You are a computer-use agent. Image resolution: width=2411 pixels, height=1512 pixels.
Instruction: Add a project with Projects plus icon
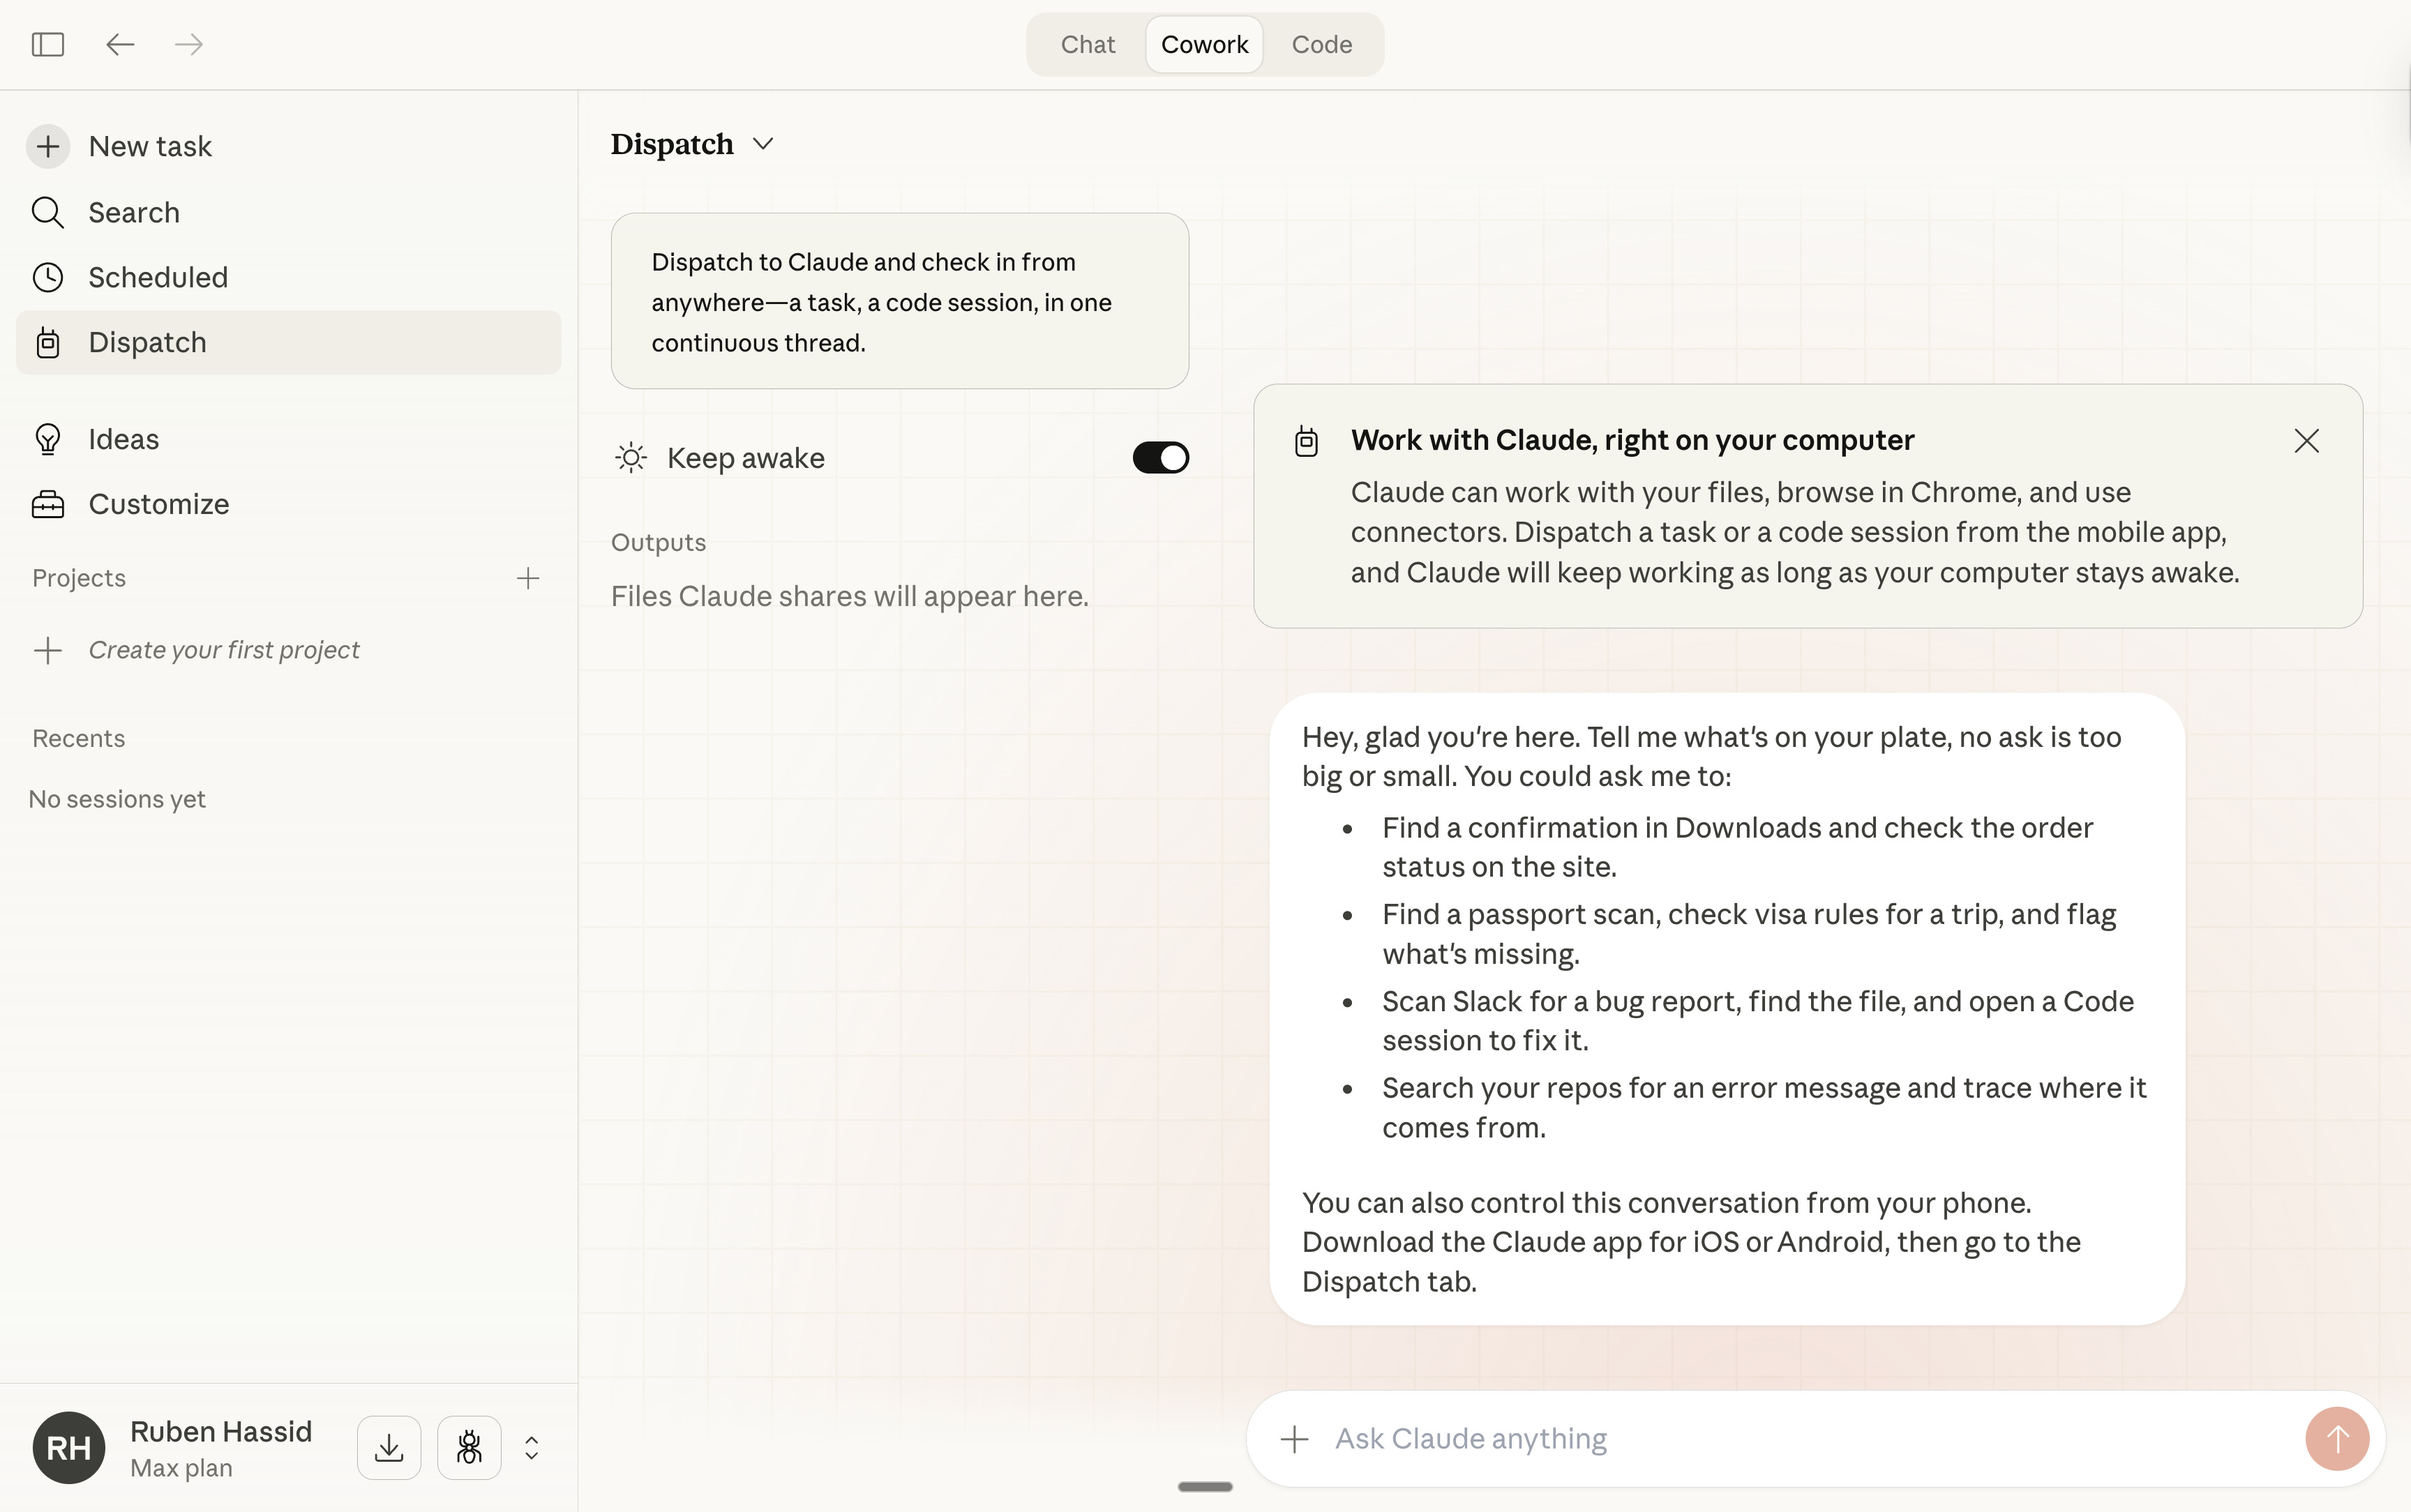(x=528, y=578)
